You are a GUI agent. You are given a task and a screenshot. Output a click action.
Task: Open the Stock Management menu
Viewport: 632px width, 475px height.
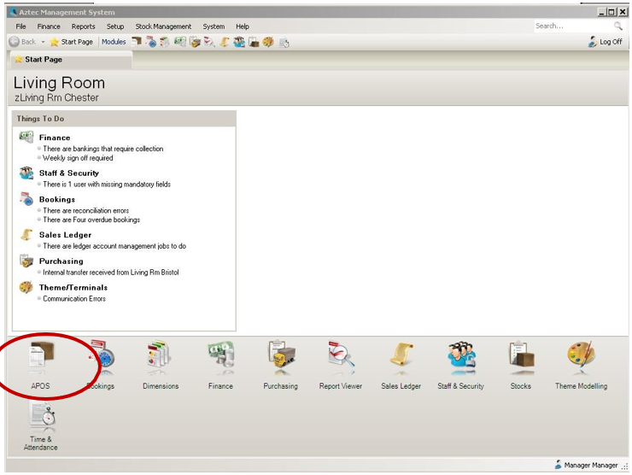click(x=163, y=26)
